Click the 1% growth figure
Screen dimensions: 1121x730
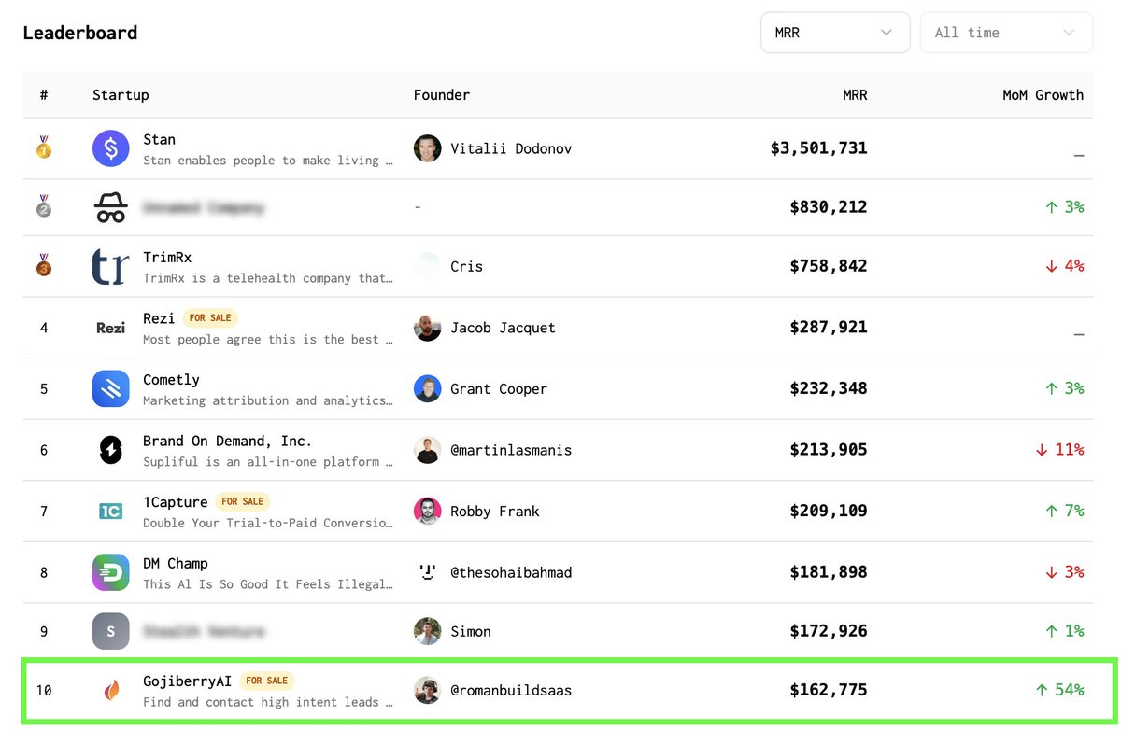click(x=1065, y=631)
